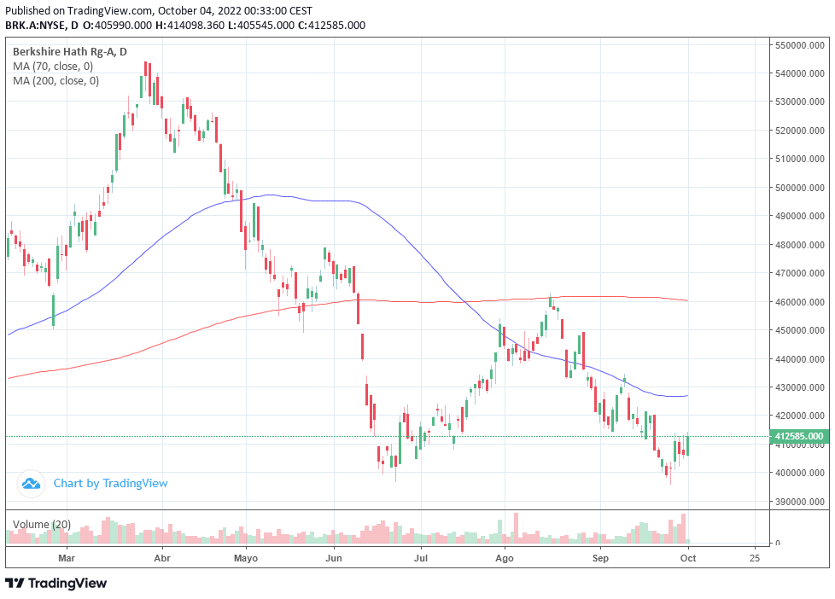Click the 540000.000 price axis label
The image size is (835, 599).
point(799,73)
